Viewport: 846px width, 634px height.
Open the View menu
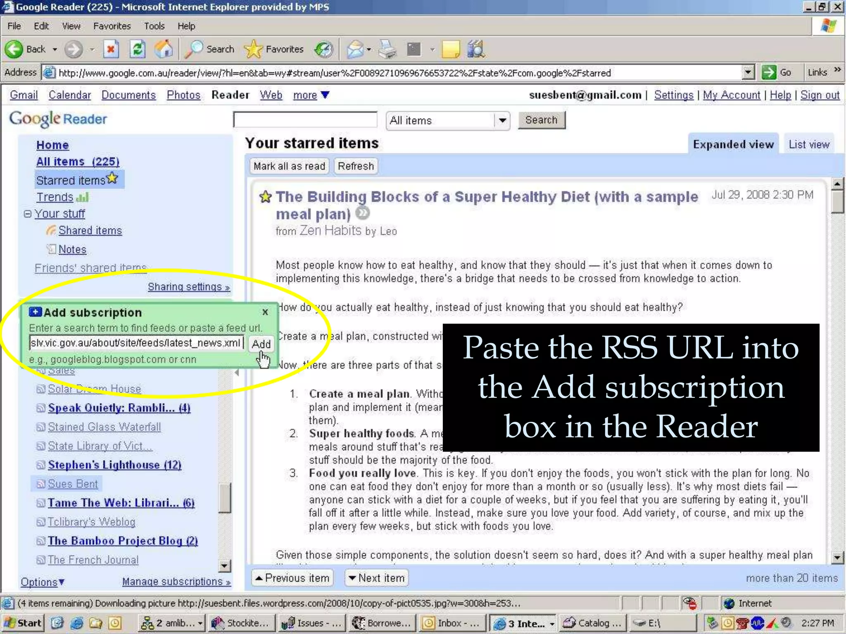[71, 26]
